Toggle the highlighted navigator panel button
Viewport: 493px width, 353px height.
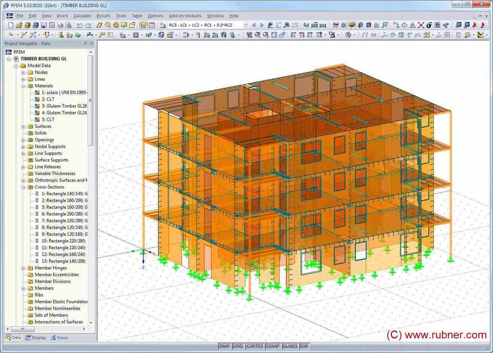pyautogui.click(x=143, y=25)
